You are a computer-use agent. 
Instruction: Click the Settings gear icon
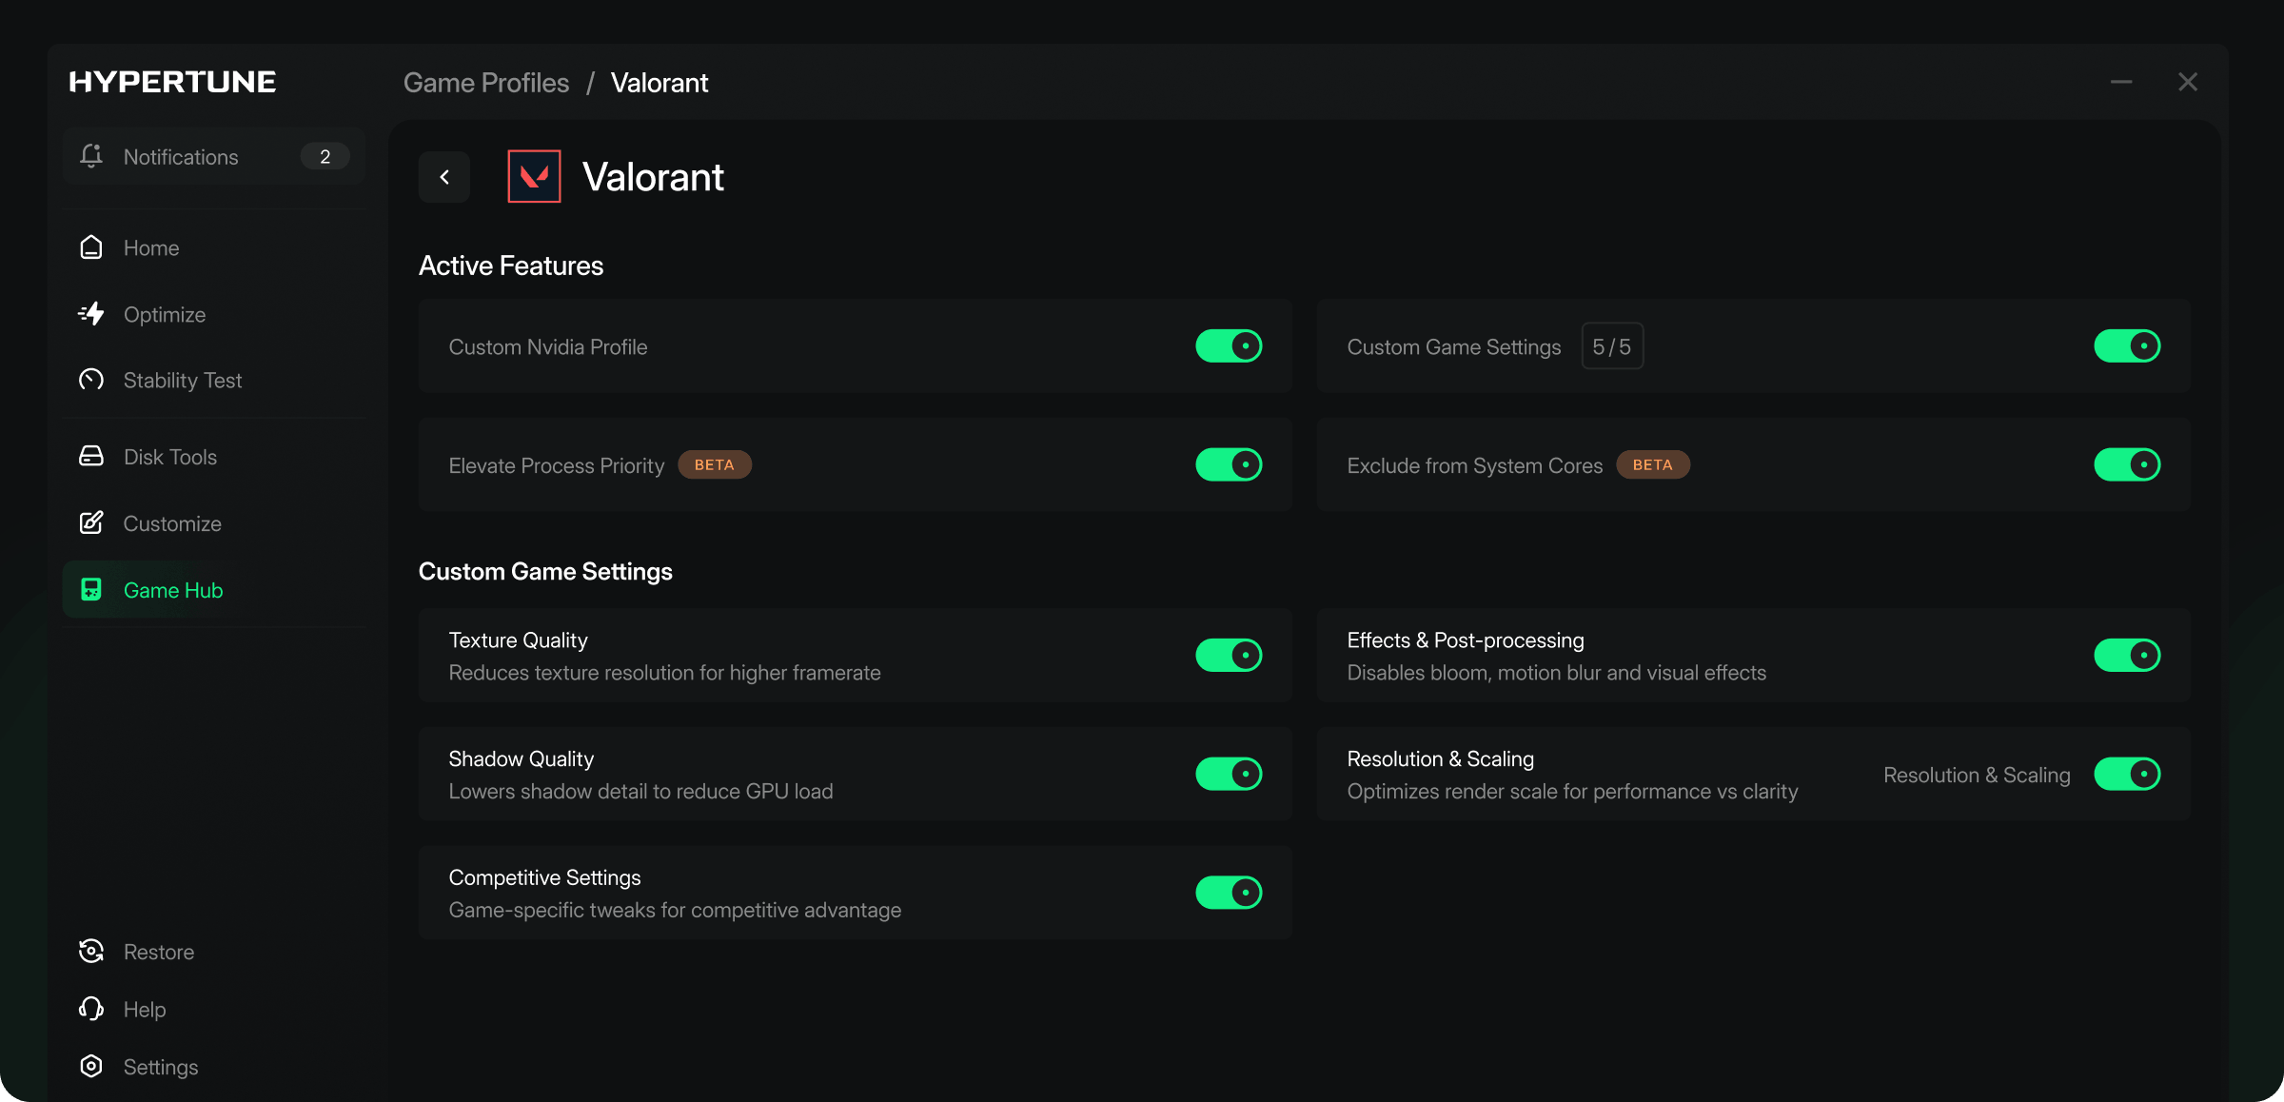[x=91, y=1066]
